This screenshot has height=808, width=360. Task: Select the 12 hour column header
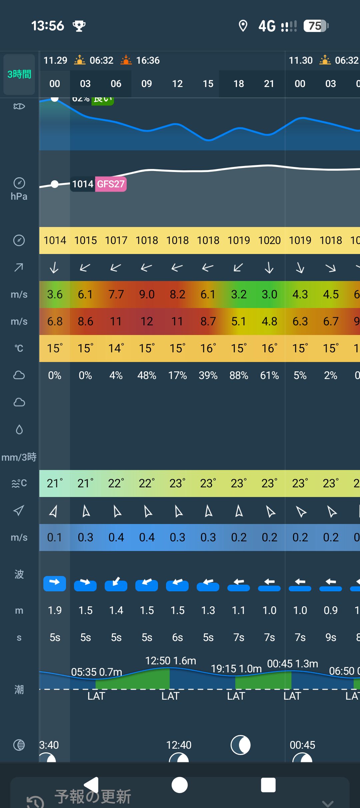177,84
